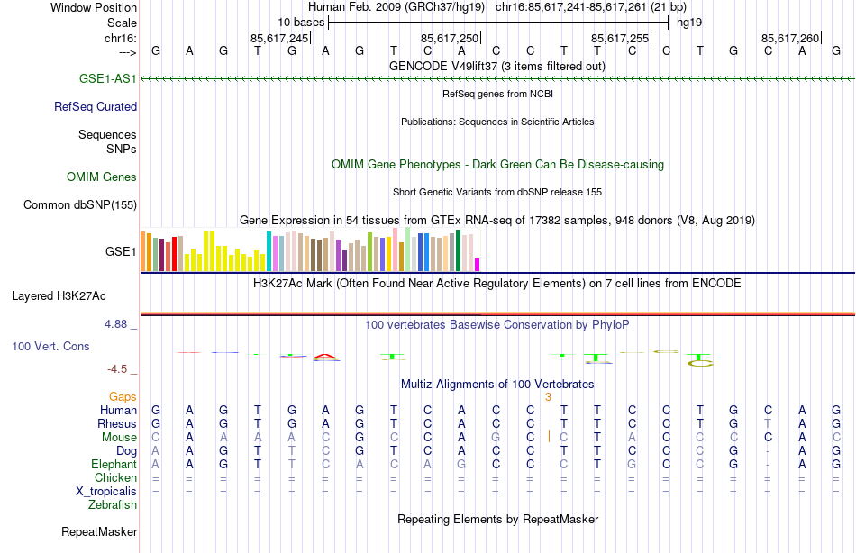Click the SNPs track label
856x553 pixels.
[x=122, y=149]
